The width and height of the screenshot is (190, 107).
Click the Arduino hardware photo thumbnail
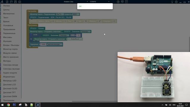154,77
